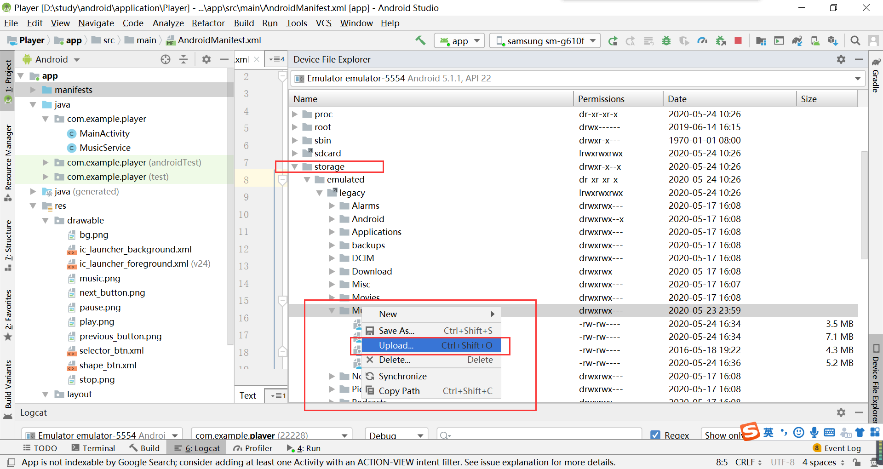
Task: Click Sync Project with Gradle Files icon
Action: tap(797, 41)
